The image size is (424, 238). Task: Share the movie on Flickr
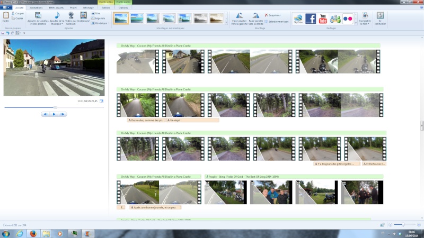pos(348,19)
